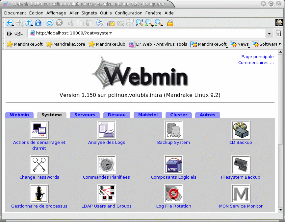Open the Gestionnaire de processus penguin icon
This screenshot has height=222, width=285.
(x=39, y=194)
